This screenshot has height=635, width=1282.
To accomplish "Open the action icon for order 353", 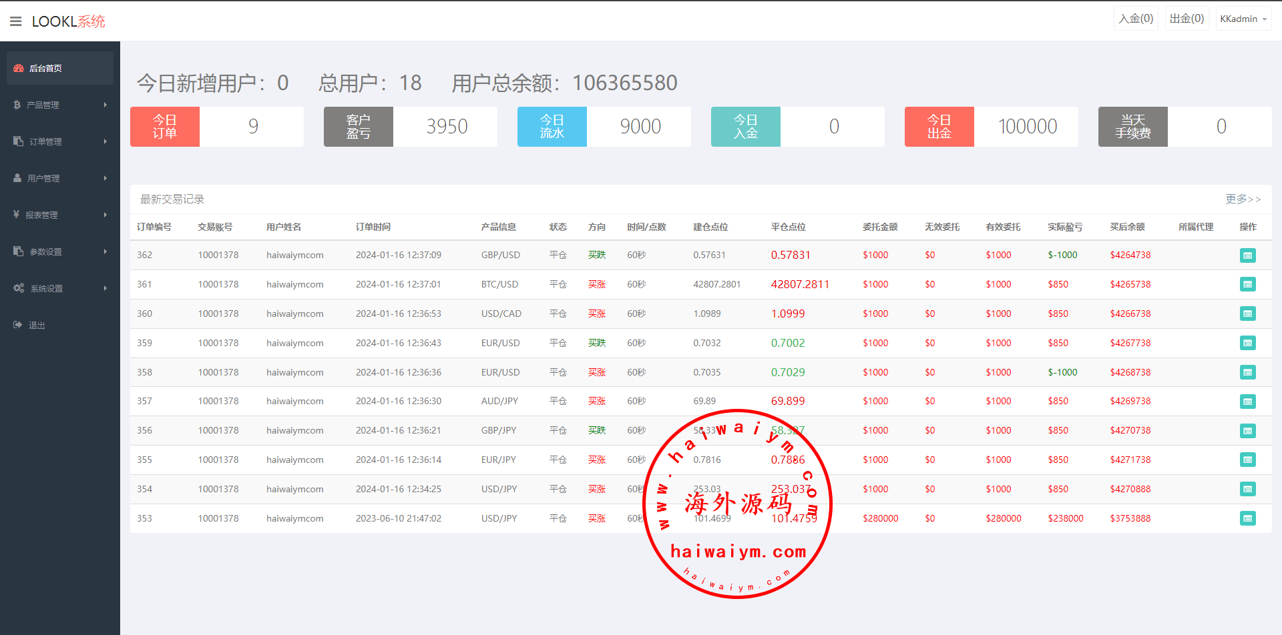I will (1247, 518).
